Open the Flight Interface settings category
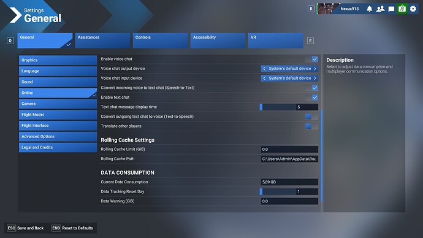This screenshot has width=423, height=238. point(58,126)
